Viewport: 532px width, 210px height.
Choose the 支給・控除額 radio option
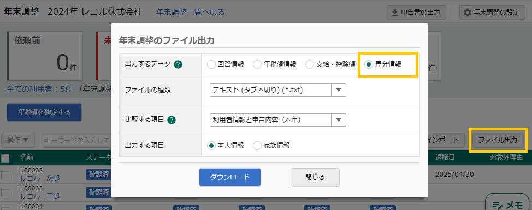click(x=310, y=64)
